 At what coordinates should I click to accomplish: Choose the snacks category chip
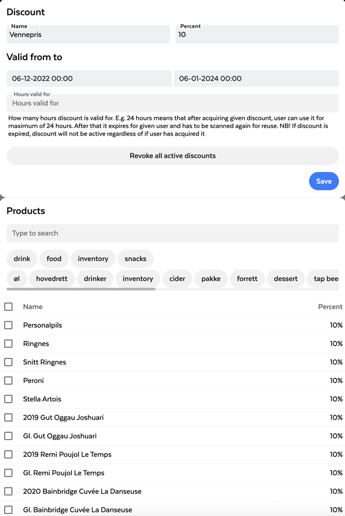tap(135, 259)
